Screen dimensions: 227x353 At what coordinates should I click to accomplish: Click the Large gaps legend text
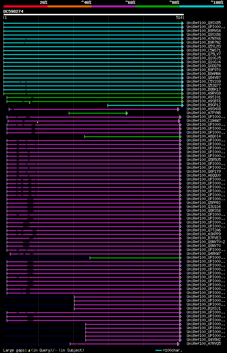click(44, 350)
